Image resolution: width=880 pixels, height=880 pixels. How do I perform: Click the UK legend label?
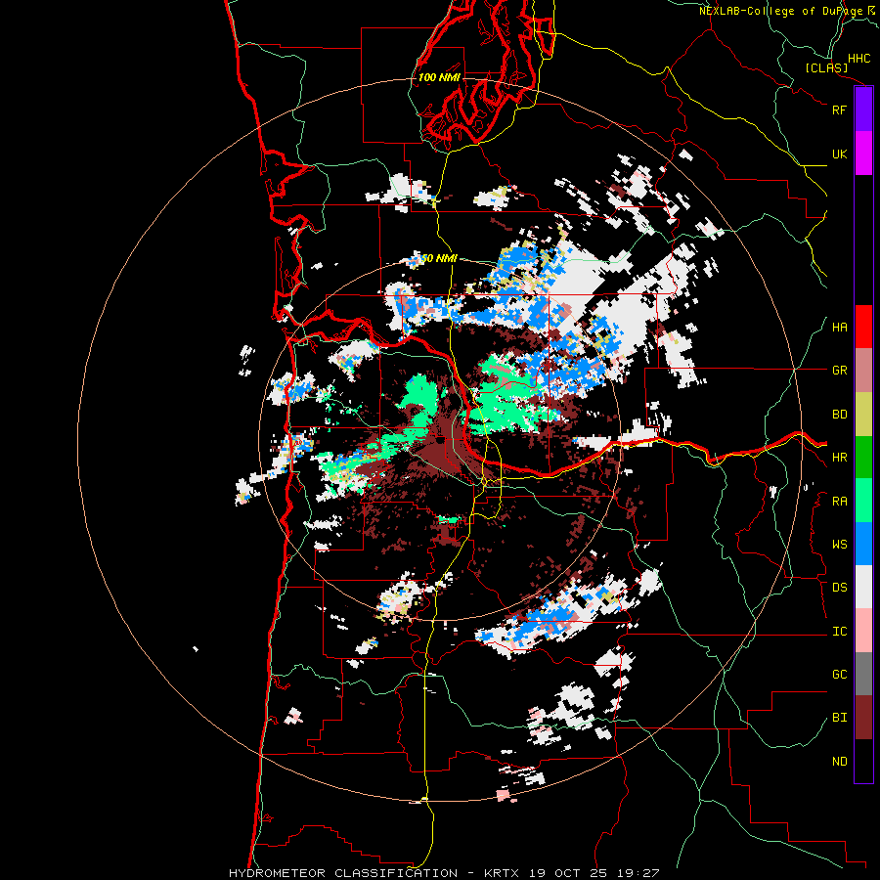tap(839, 154)
